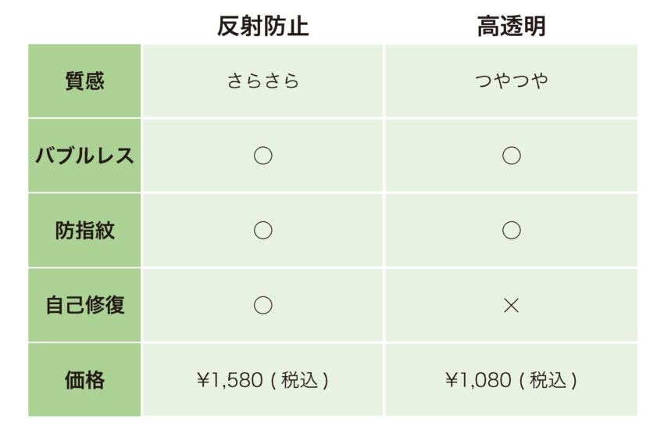Click the バブルレス circle mark under 高透明

(x=511, y=156)
